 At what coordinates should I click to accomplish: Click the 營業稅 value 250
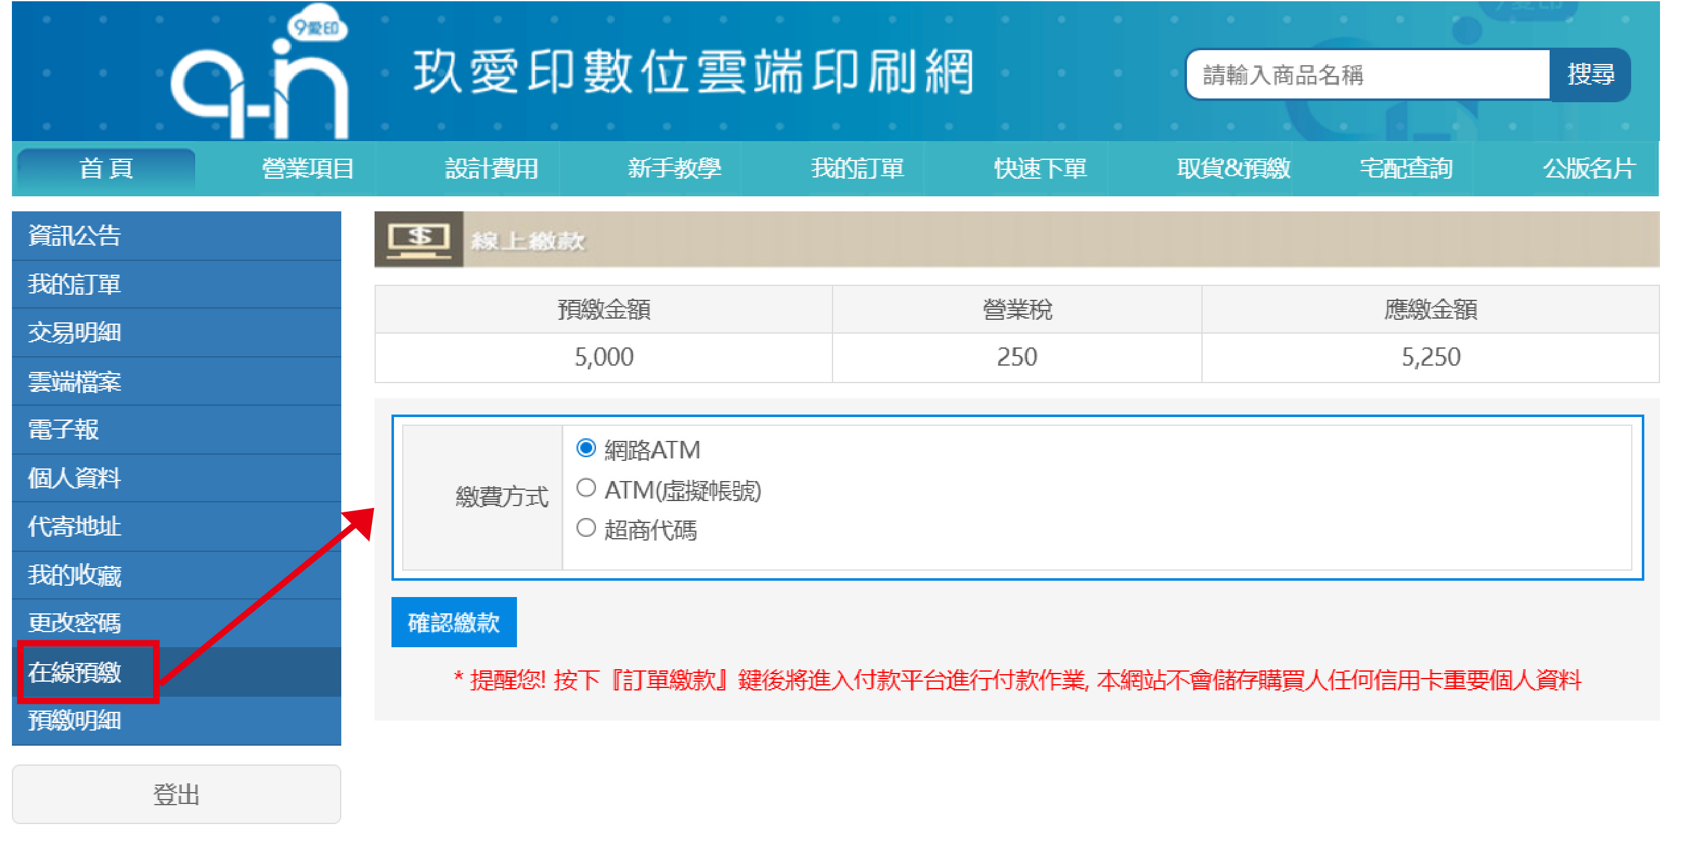coord(1017,357)
